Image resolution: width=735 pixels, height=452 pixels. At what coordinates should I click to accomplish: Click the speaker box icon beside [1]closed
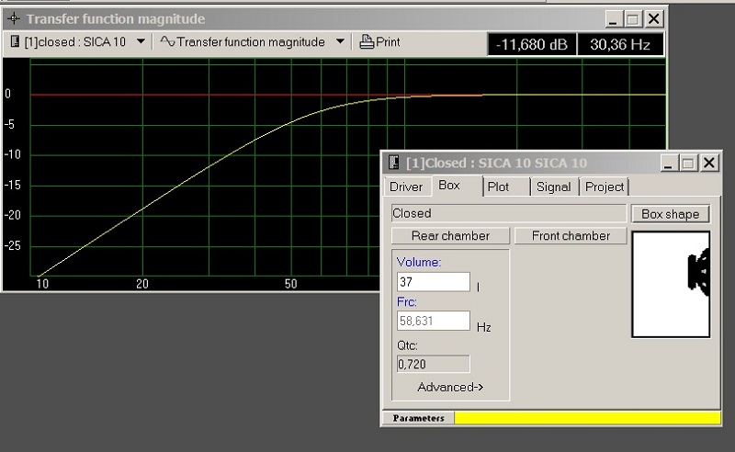click(15, 41)
